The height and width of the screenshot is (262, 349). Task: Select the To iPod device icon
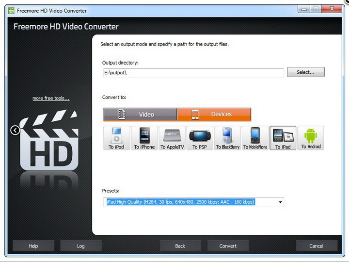click(116, 138)
